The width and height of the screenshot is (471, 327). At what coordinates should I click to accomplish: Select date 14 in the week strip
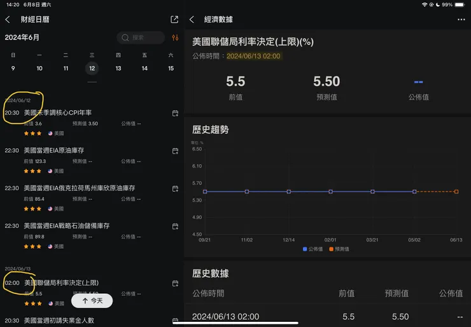coord(144,69)
